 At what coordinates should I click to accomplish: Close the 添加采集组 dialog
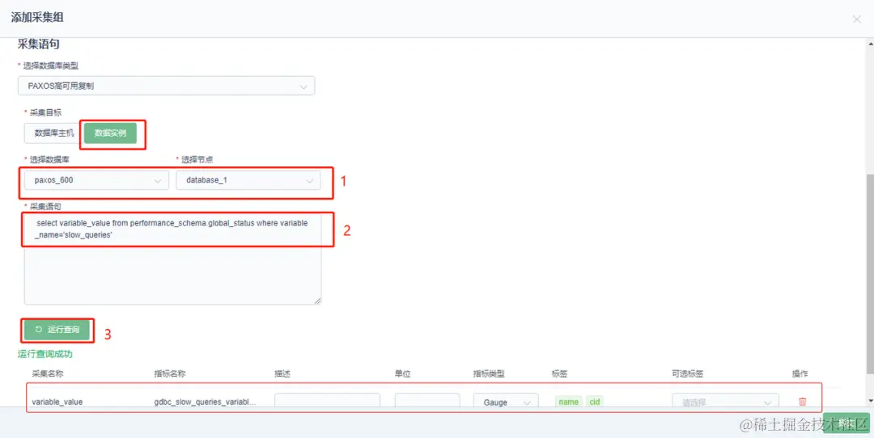pos(857,19)
